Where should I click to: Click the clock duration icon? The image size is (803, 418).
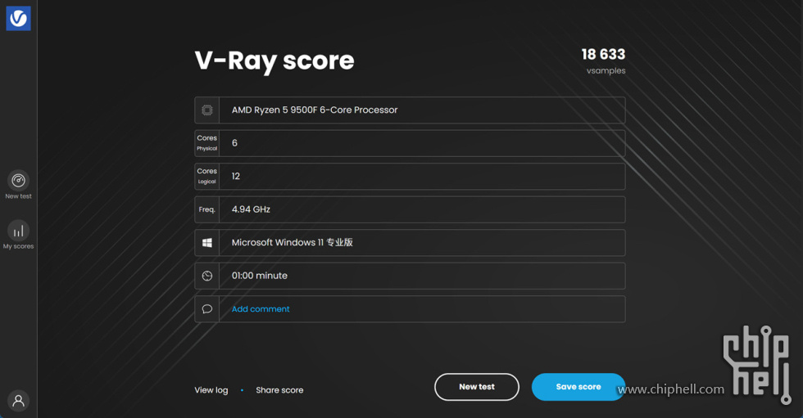[206, 276]
